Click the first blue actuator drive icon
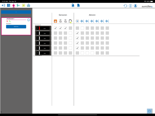155x116 pixels. pyautogui.click(x=82, y=21)
